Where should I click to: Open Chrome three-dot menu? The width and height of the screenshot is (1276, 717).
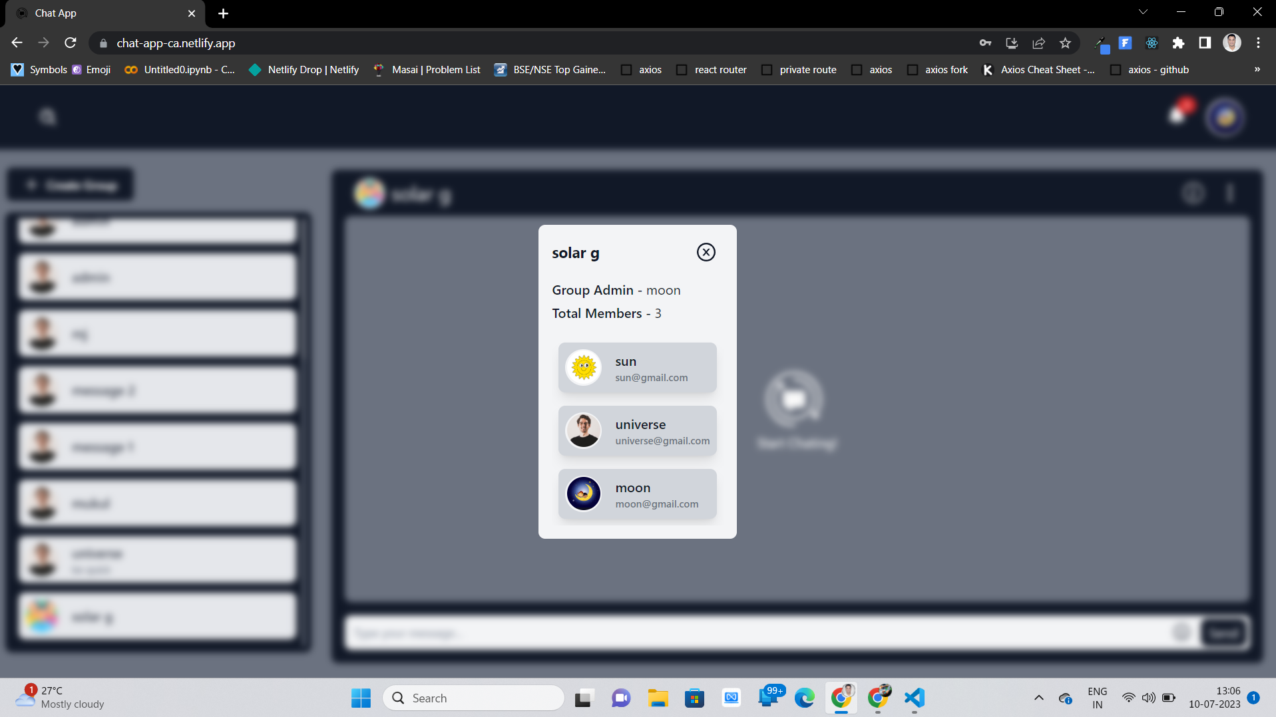tap(1258, 43)
